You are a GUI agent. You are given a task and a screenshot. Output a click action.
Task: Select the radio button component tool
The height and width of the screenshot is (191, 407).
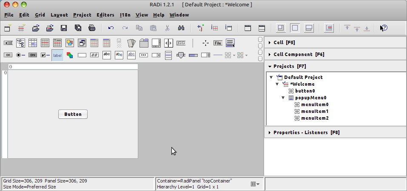(x=20, y=55)
